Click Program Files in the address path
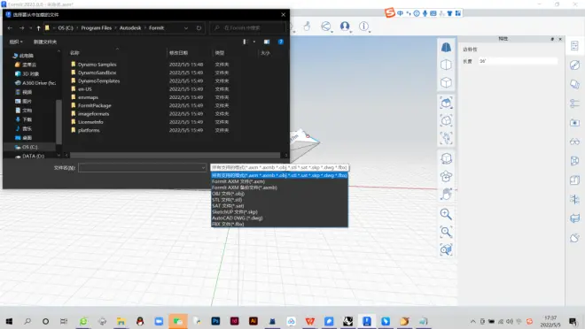The width and height of the screenshot is (585, 329). (97, 28)
